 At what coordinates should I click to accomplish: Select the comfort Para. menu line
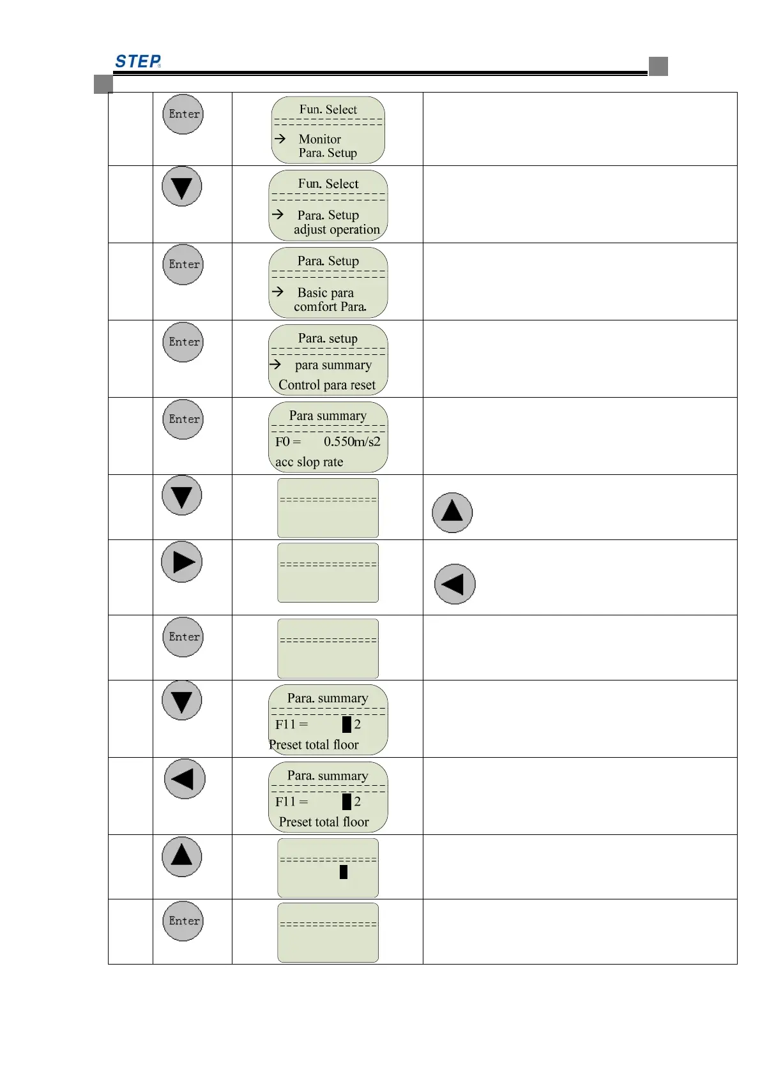tap(330, 307)
